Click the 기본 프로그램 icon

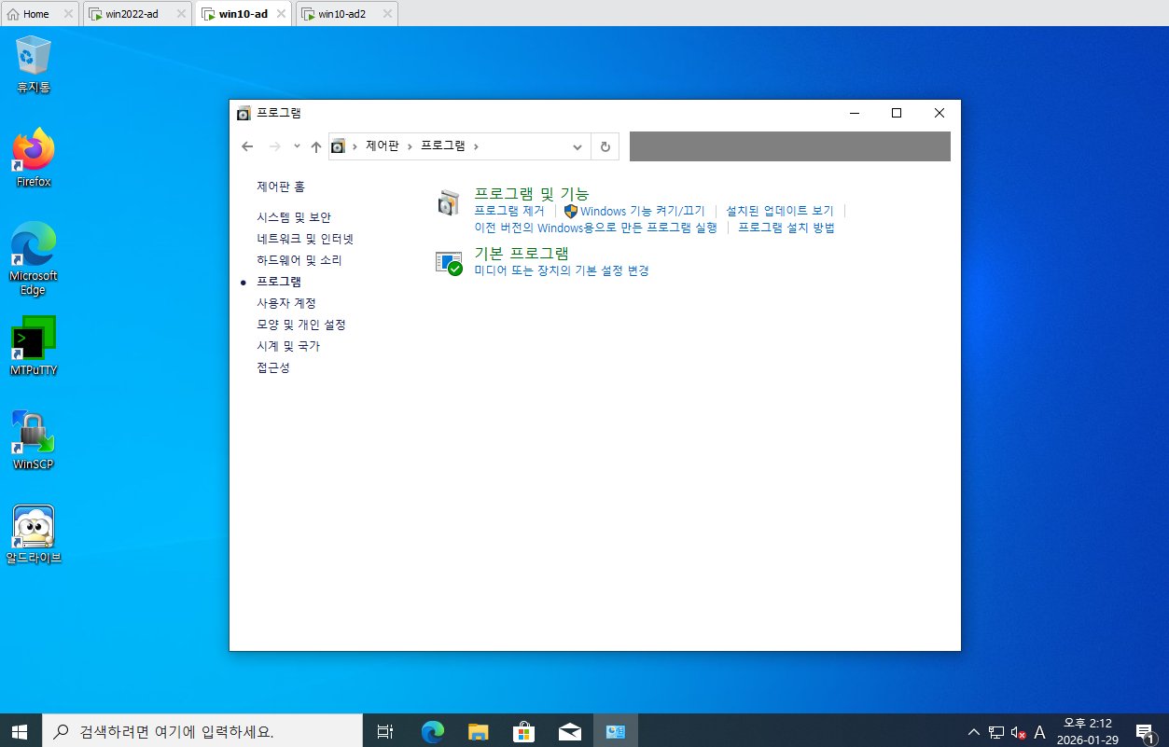pyautogui.click(x=450, y=262)
